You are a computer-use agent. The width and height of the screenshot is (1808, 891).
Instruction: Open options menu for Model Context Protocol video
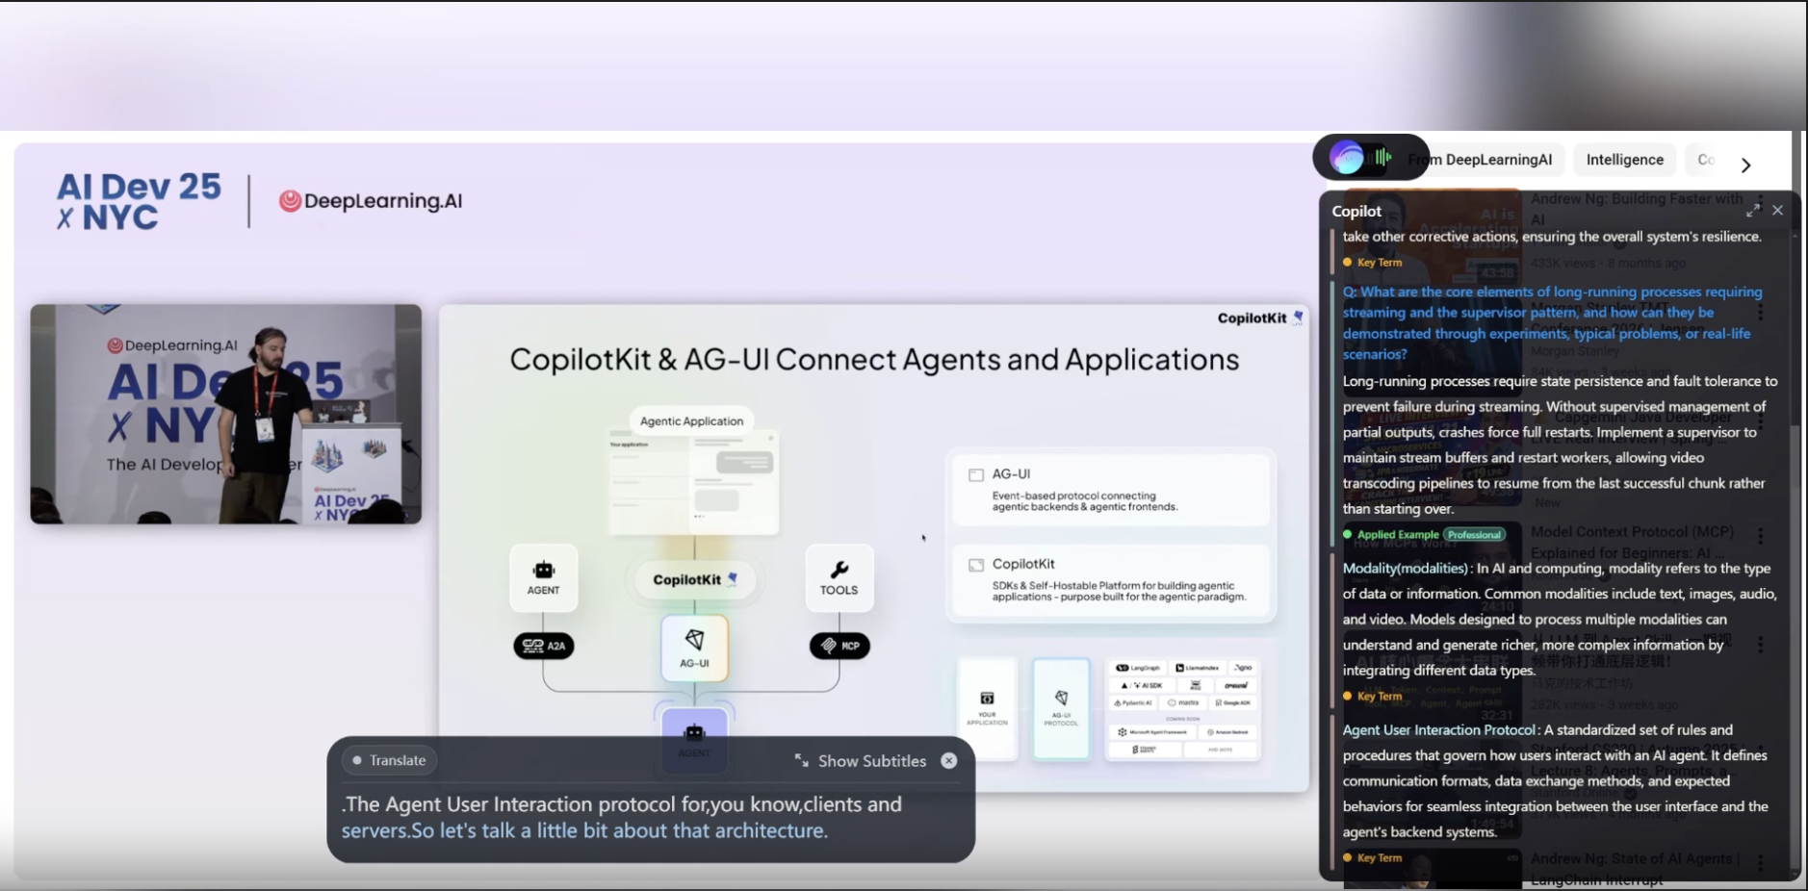click(x=1761, y=536)
